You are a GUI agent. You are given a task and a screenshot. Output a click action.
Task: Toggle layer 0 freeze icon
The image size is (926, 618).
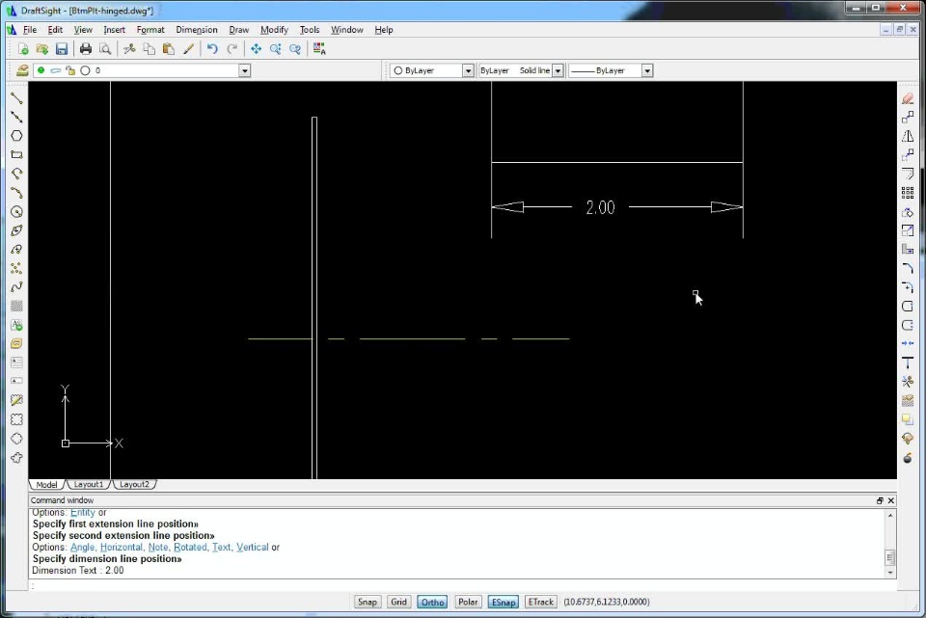[56, 70]
